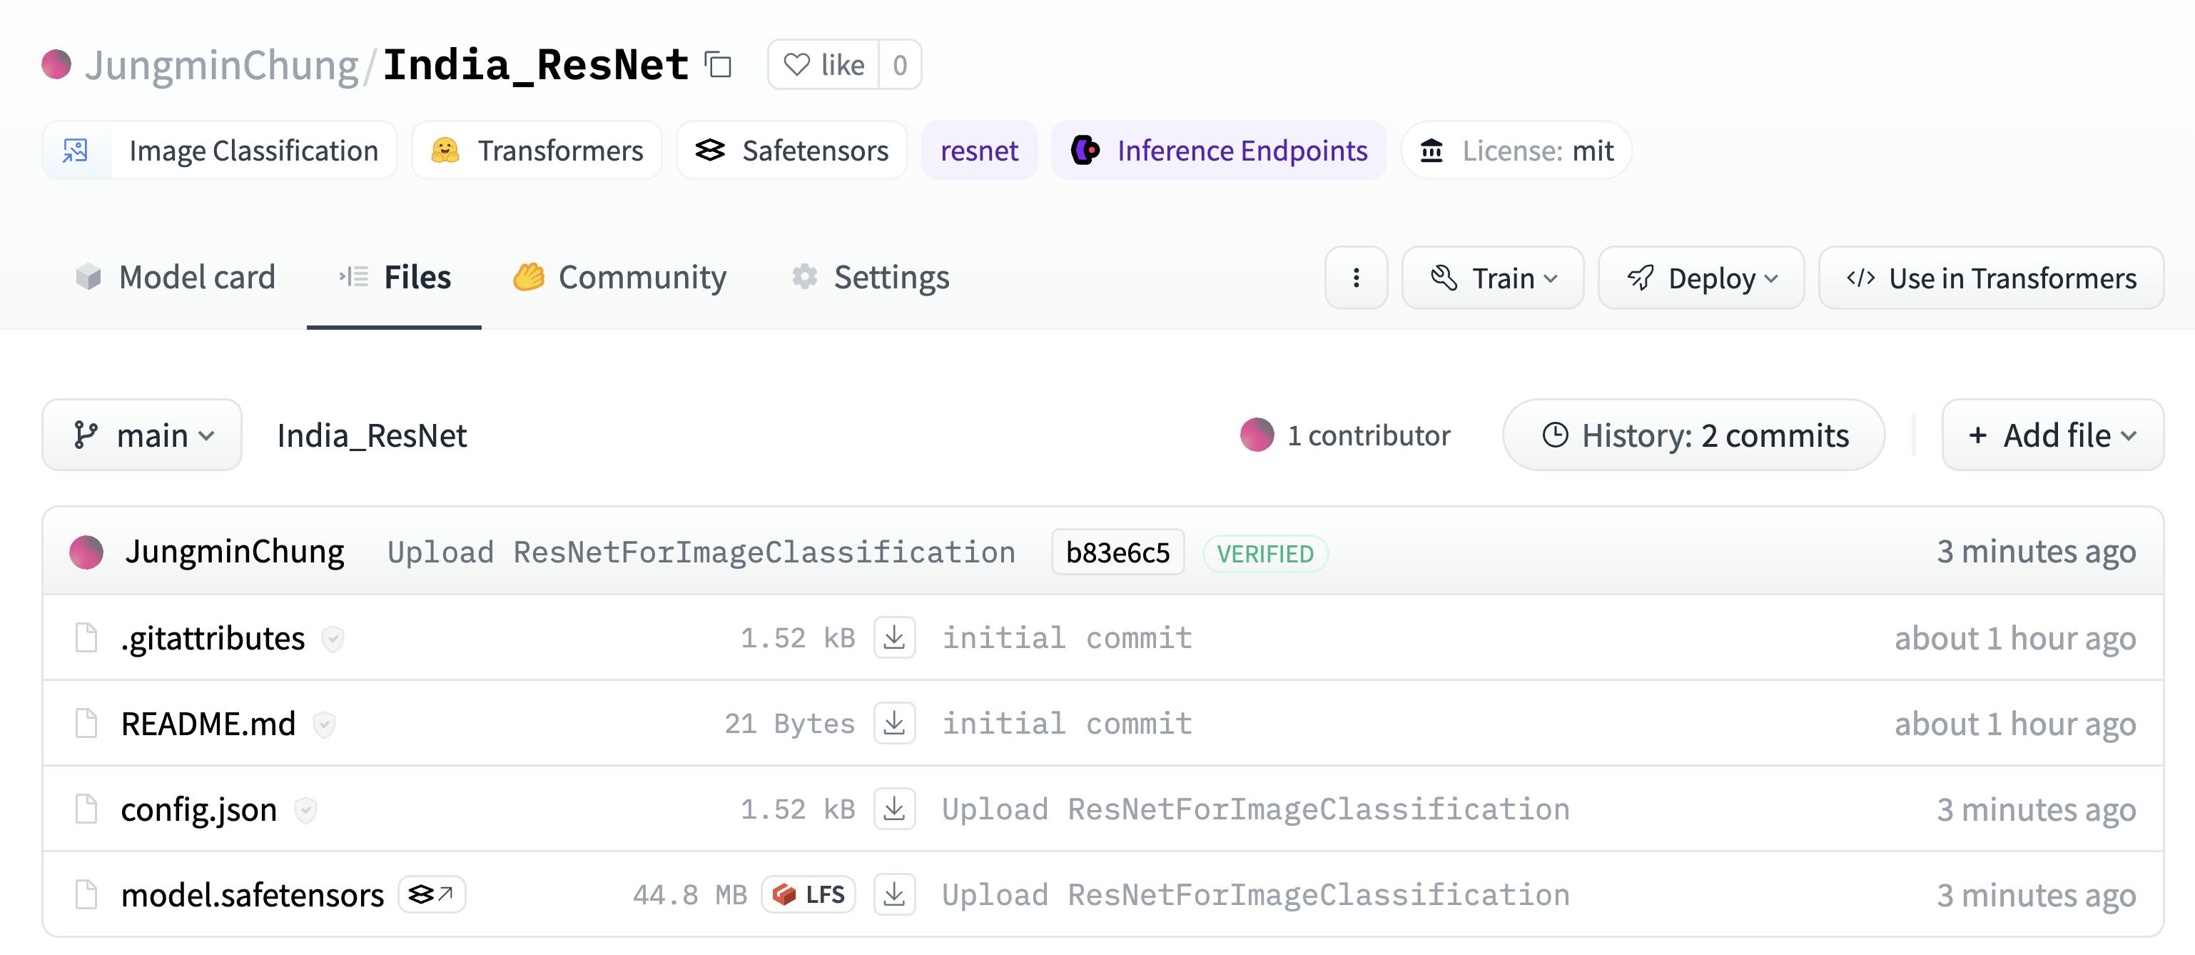Click the security shield next to README.md
The width and height of the screenshot is (2195, 955).
click(x=324, y=724)
